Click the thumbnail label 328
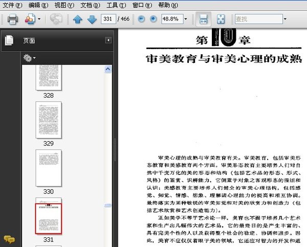Screen dimensions: 307x247 coord(49,96)
